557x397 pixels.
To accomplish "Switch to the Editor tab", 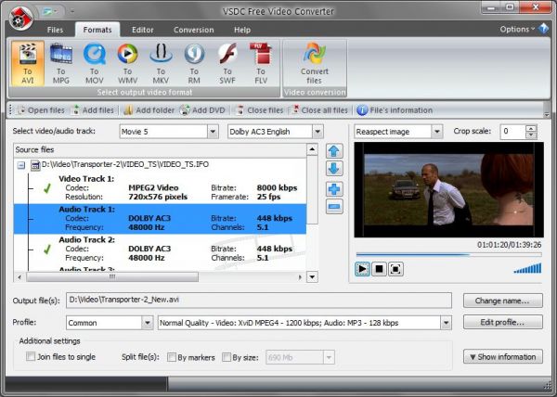I will 143,30.
